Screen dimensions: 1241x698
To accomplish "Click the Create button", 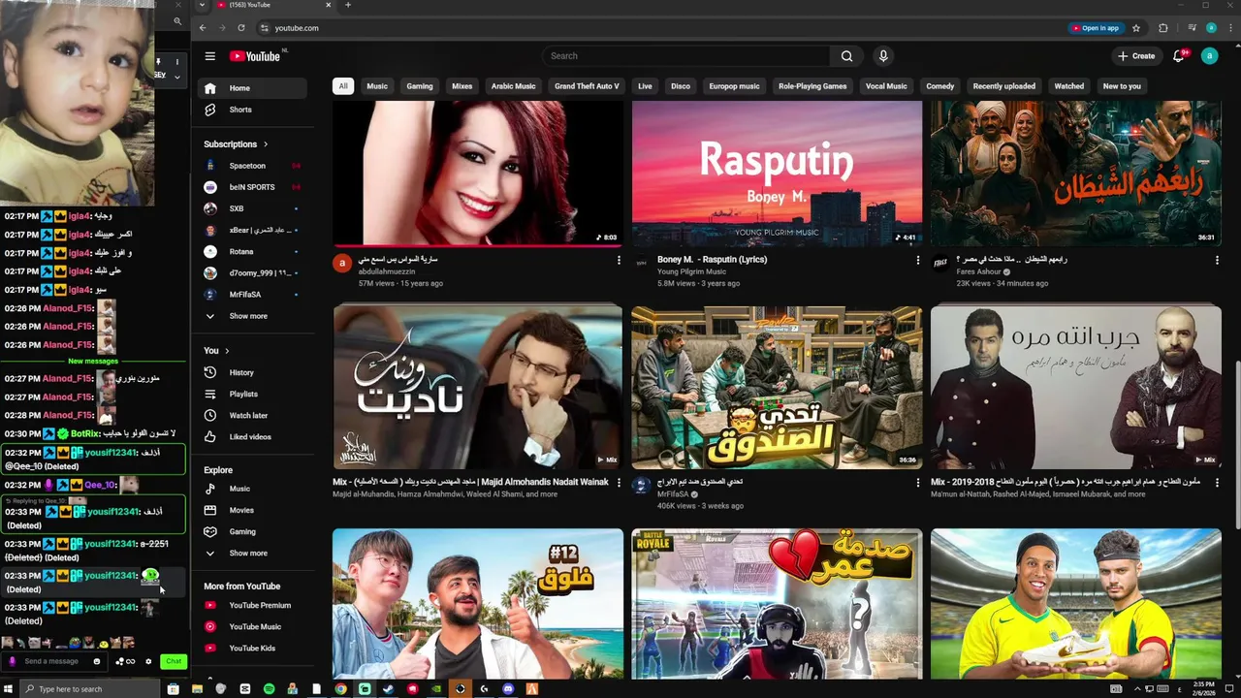I will tap(1136, 56).
